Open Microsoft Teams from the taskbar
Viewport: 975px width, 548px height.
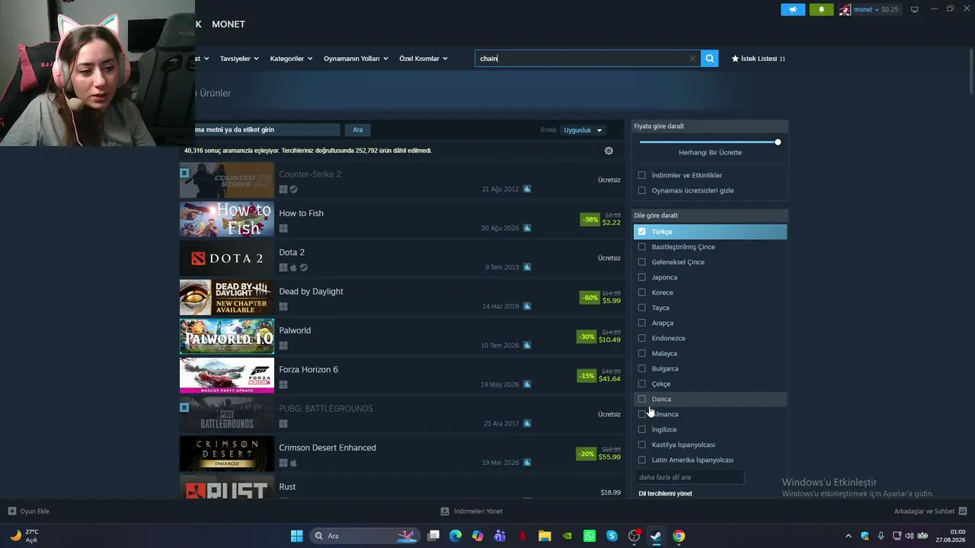pos(500,536)
